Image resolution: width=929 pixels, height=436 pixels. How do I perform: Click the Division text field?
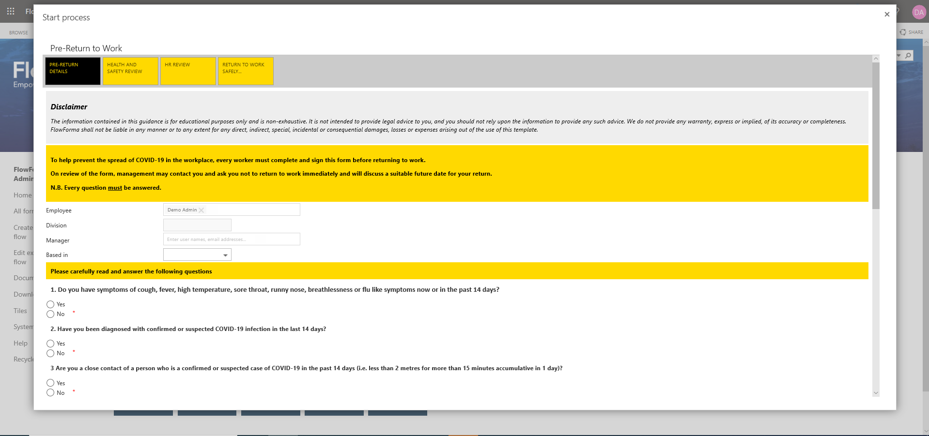pos(197,225)
